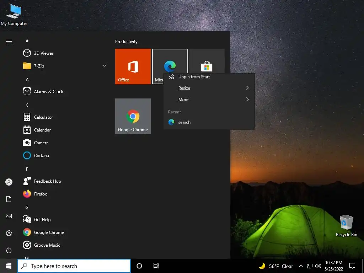Click the Power button in Start
This screenshot has height=273, width=364.
pyautogui.click(x=9, y=250)
